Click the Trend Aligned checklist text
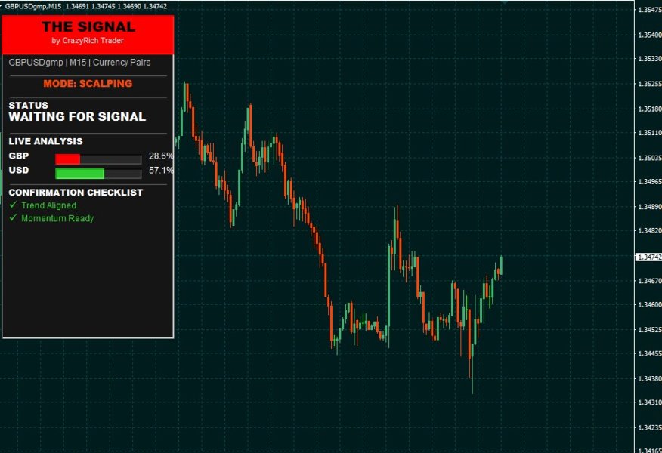 pyautogui.click(x=49, y=205)
